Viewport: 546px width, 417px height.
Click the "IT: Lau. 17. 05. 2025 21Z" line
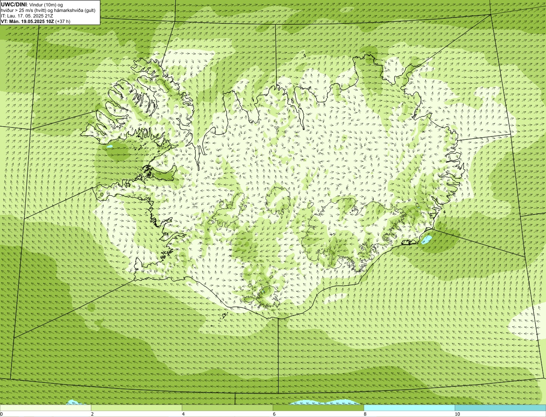click(27, 15)
